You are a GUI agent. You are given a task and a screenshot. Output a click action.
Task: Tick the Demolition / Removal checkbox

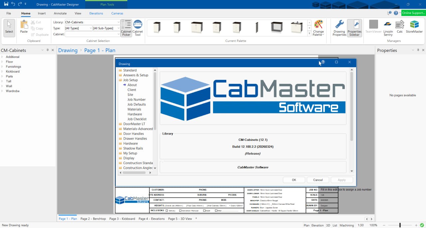[180, 211]
